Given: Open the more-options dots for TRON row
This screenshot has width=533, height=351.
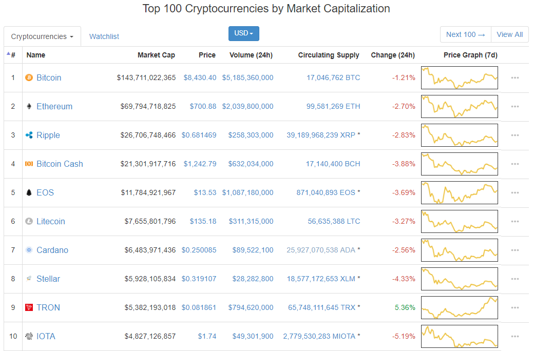Looking at the screenshot, I should pyautogui.click(x=515, y=307).
